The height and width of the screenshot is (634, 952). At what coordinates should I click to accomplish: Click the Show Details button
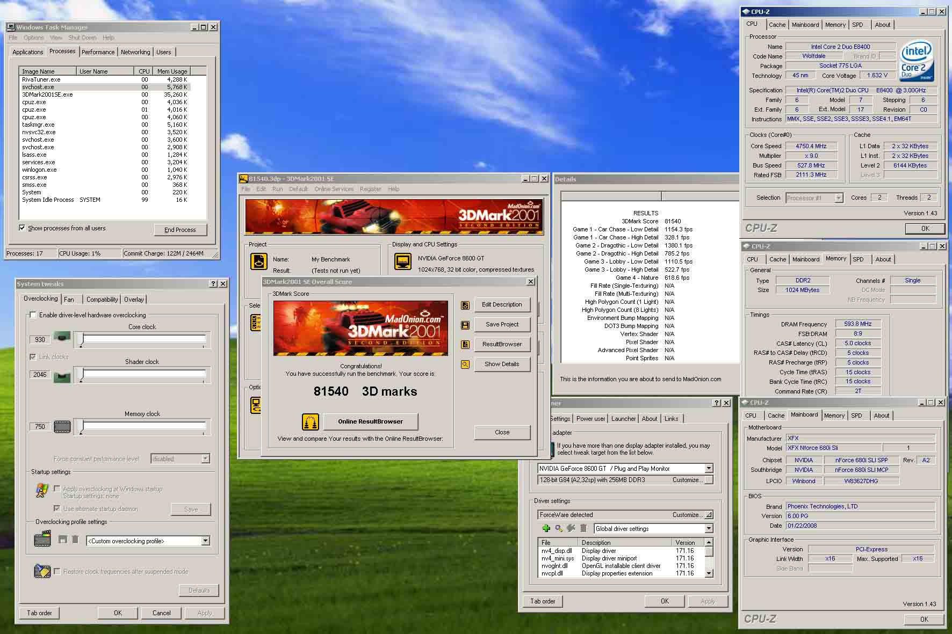502,365
